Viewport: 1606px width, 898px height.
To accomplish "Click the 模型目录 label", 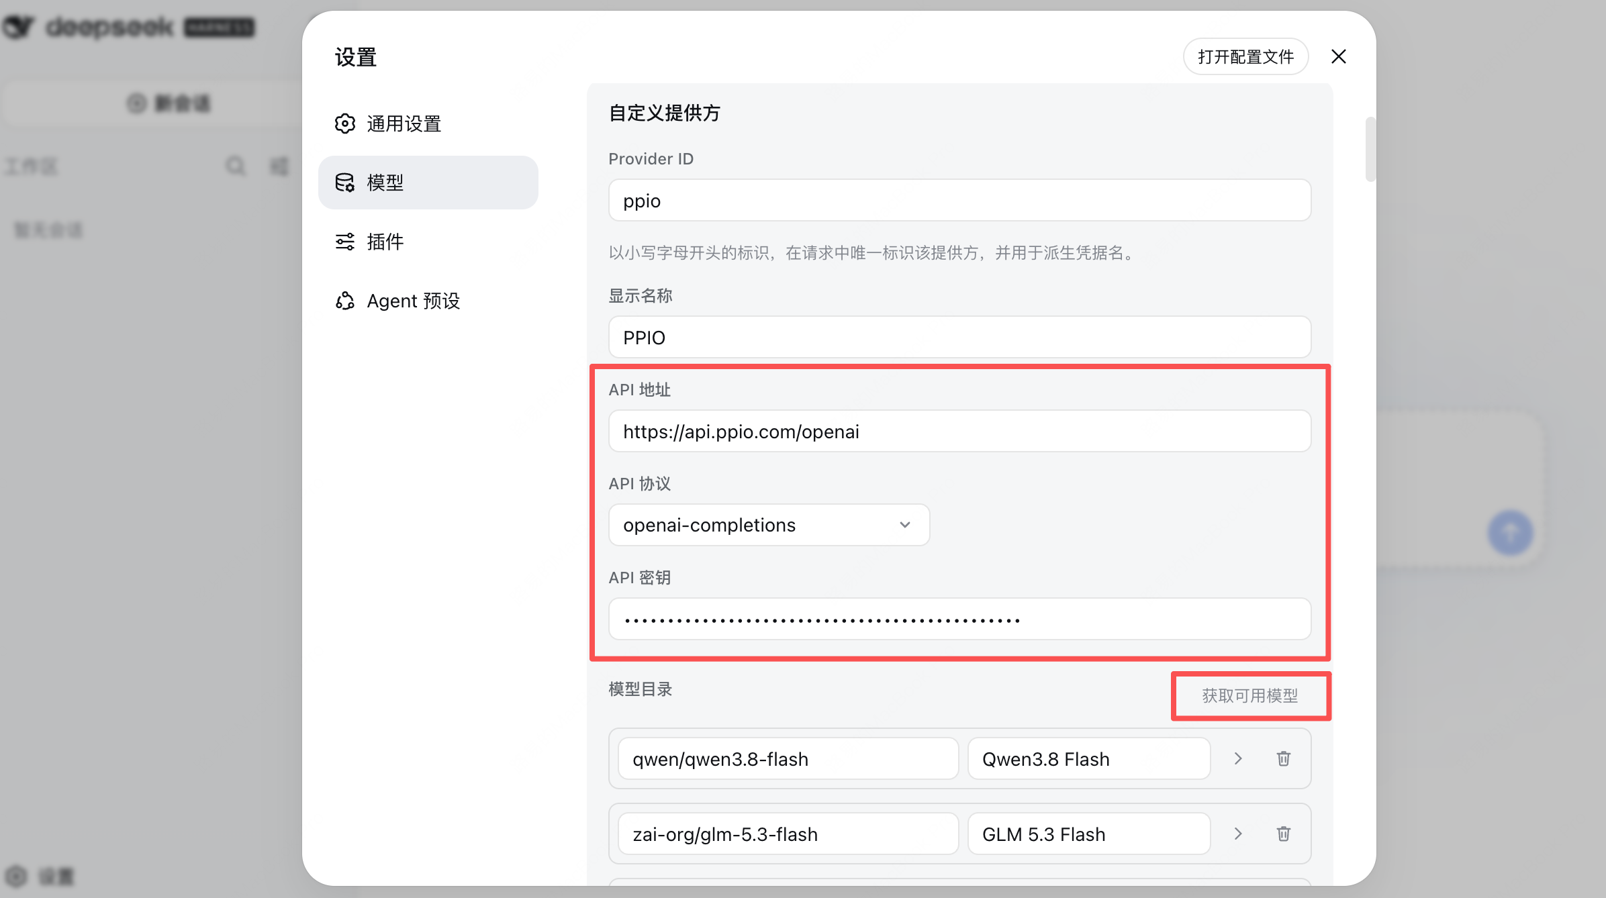I will click(641, 689).
